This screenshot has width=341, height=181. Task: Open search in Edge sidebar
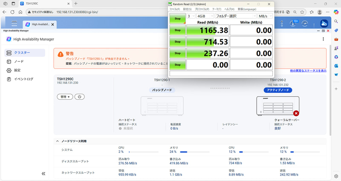pyautogui.click(x=336, y=21)
